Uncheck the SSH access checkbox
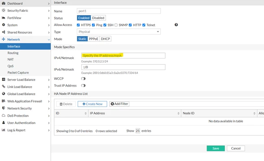This screenshot has height=161, width=264. tap(105, 25)
